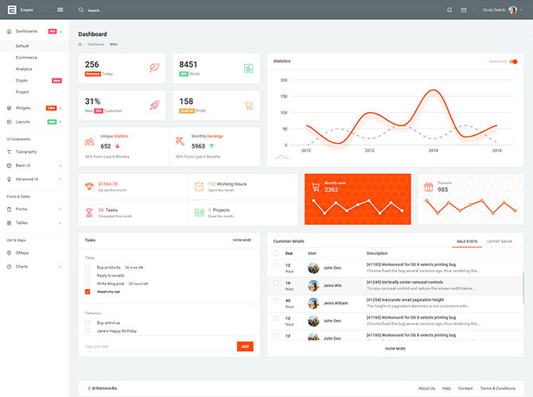Image resolution: width=533 pixels, height=397 pixels.
Task: Expand the Basic UI submenu arrow
Action: point(60,166)
